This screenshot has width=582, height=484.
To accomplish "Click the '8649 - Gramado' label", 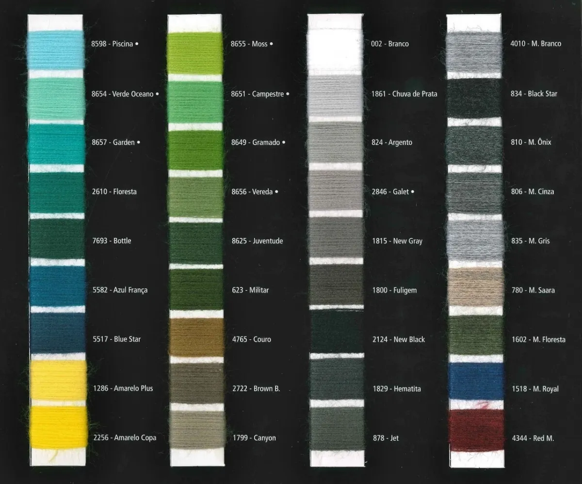I will 256,142.
